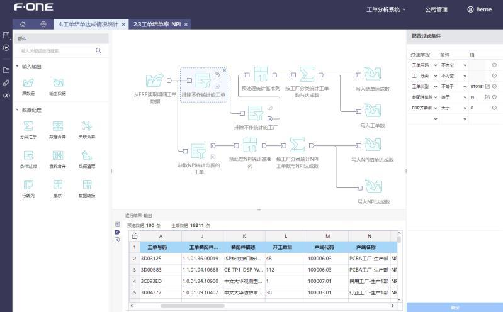Screen dimensions: 503x312
Task: Collapse the 输入输出 section
Action: pos(18,67)
